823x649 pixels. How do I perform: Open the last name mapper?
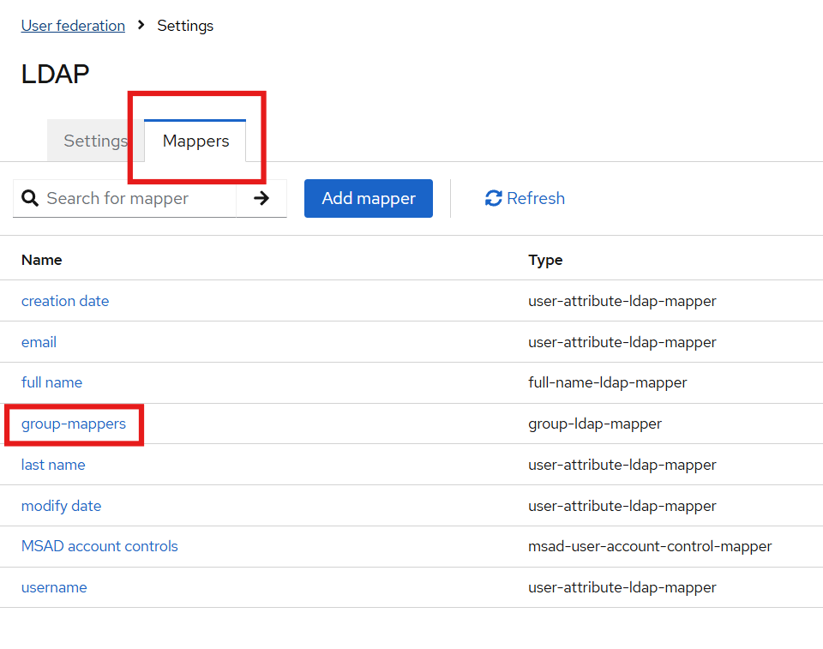[53, 465]
